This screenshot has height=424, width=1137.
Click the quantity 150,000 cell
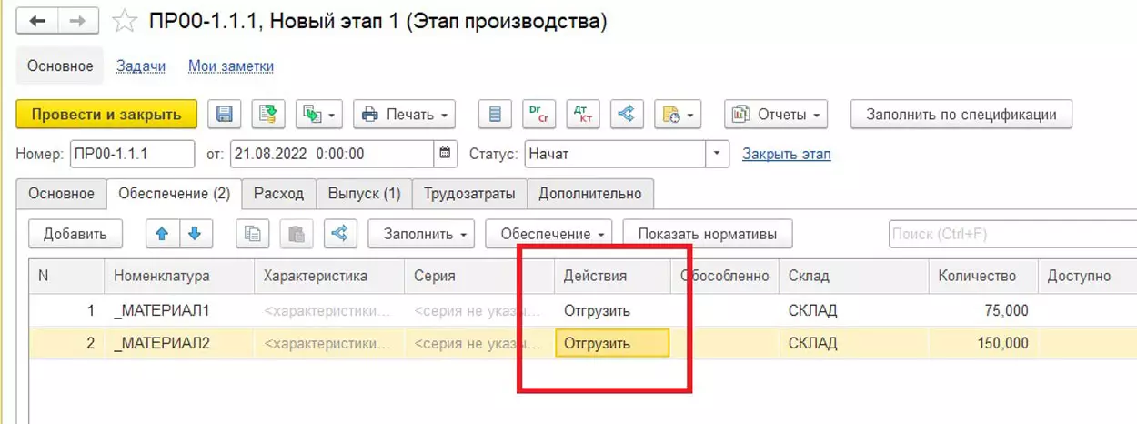point(983,343)
